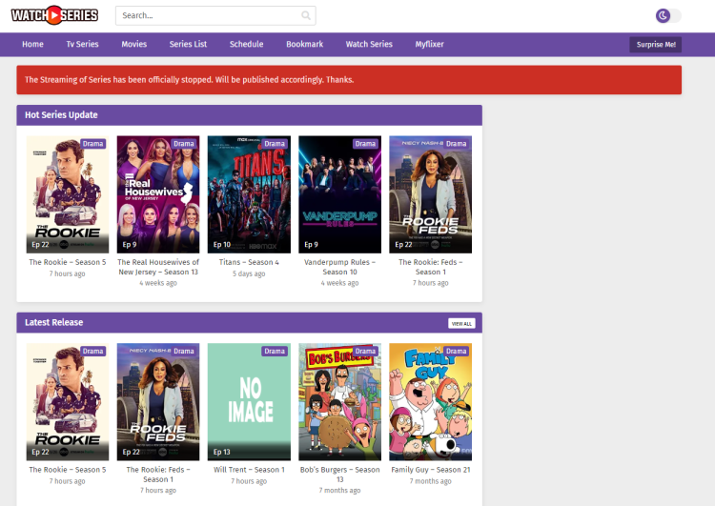Open the Home menu item
Image resolution: width=715 pixels, height=506 pixels.
[x=32, y=45]
